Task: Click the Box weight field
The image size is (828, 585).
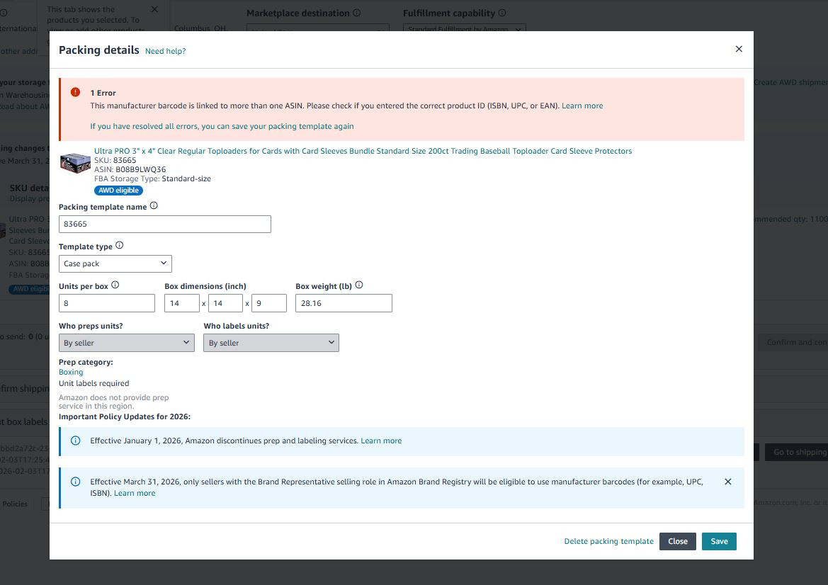Action: click(x=344, y=303)
